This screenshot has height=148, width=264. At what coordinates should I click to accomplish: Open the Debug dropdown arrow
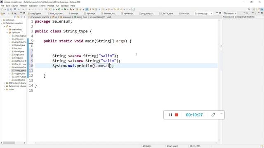point(56,9)
